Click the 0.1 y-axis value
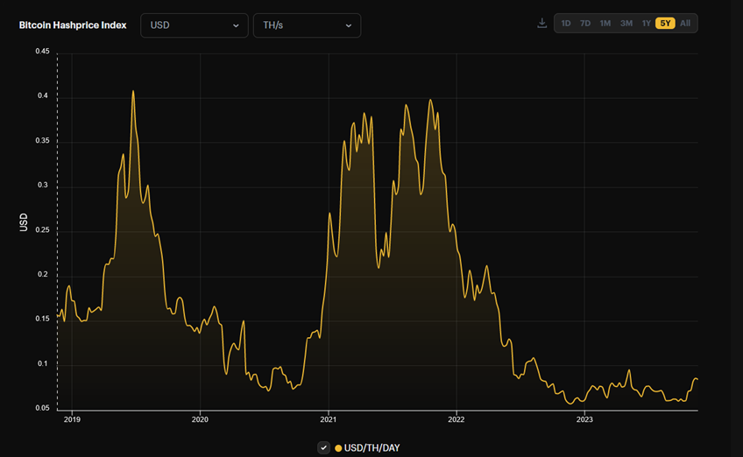 43,363
